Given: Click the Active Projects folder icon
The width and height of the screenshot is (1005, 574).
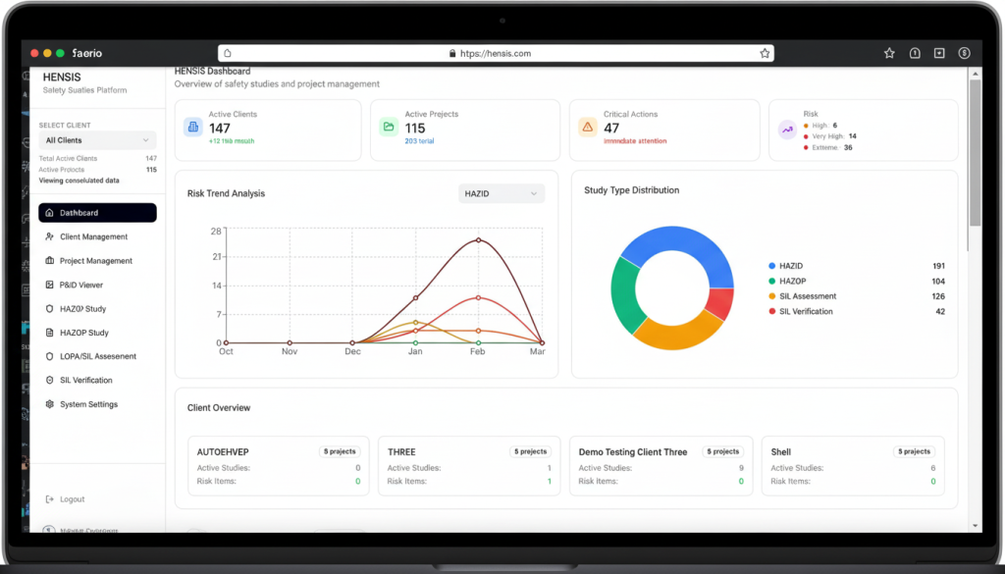Looking at the screenshot, I should [389, 127].
